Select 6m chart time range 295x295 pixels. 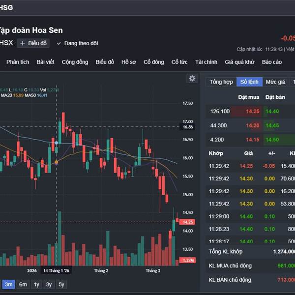pyautogui.click(x=23, y=284)
